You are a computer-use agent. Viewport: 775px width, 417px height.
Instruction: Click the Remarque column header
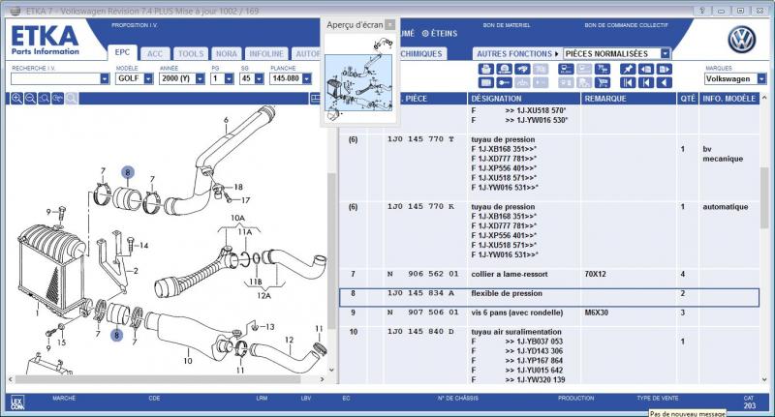tap(629, 99)
